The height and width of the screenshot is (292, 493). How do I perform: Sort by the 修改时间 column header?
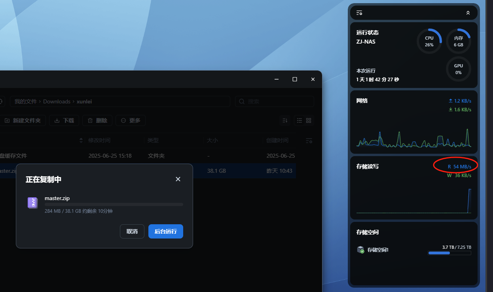[99, 140]
